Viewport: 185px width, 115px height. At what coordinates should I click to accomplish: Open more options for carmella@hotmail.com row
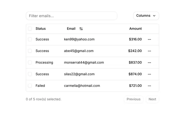[149, 86]
